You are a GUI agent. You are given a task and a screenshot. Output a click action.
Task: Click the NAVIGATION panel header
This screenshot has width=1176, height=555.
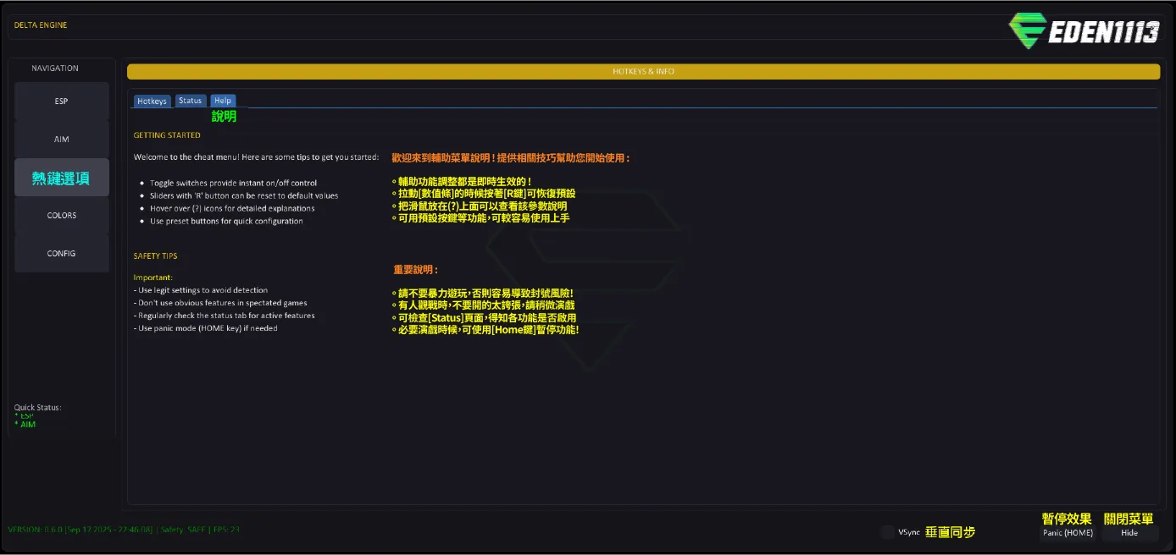[55, 69]
